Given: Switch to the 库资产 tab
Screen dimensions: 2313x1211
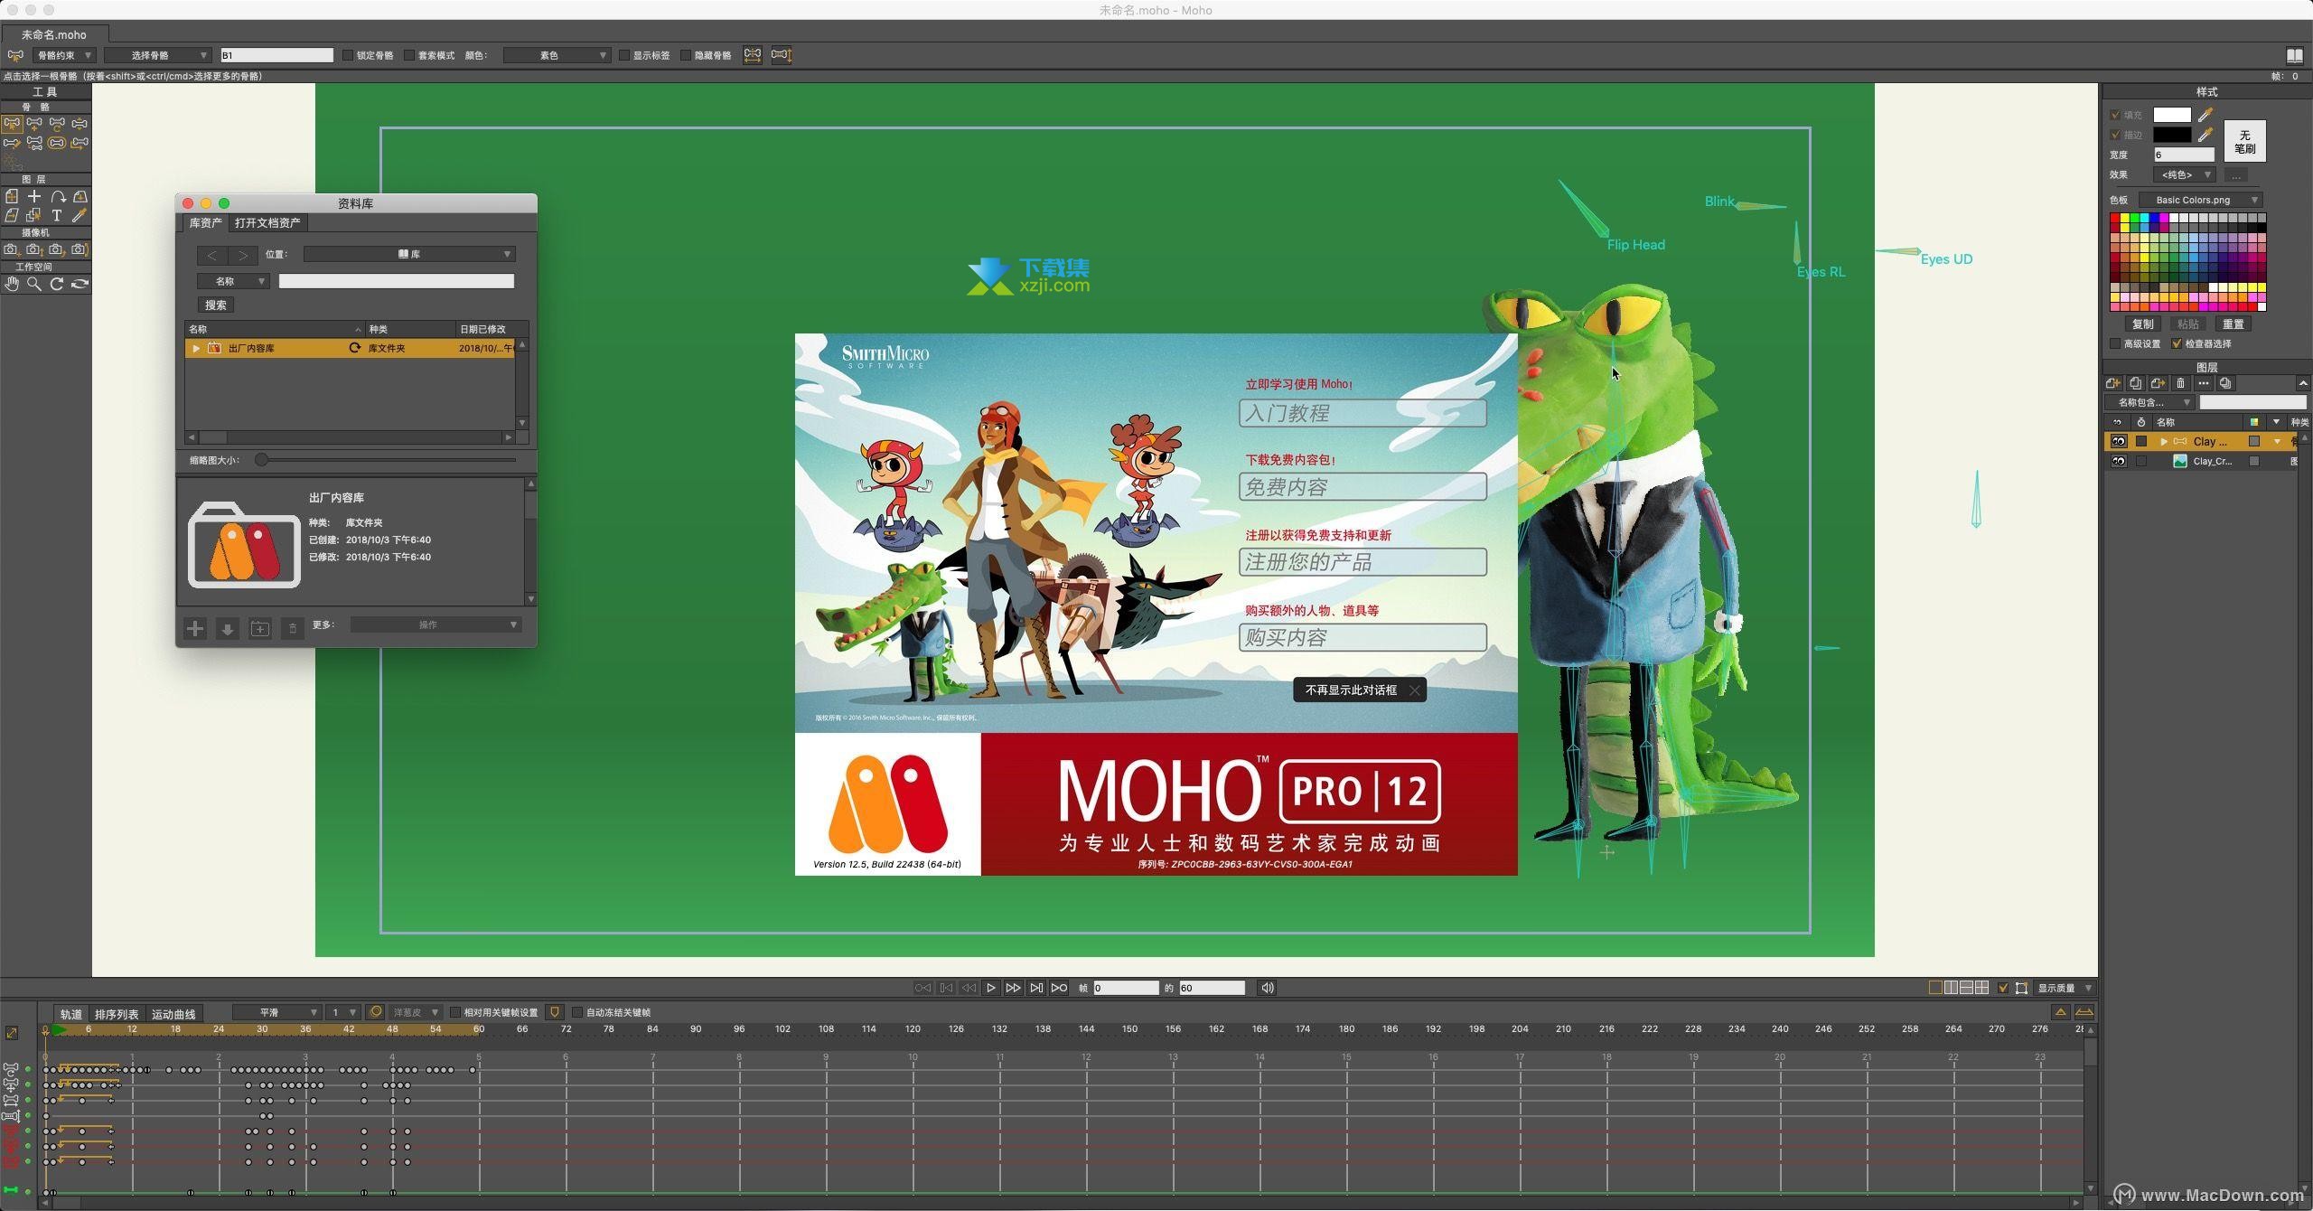Looking at the screenshot, I should coord(205,222).
